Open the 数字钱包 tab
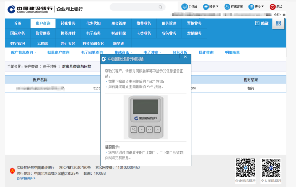Image resolution: width=296 pixels, height=187 pixels. point(18,43)
